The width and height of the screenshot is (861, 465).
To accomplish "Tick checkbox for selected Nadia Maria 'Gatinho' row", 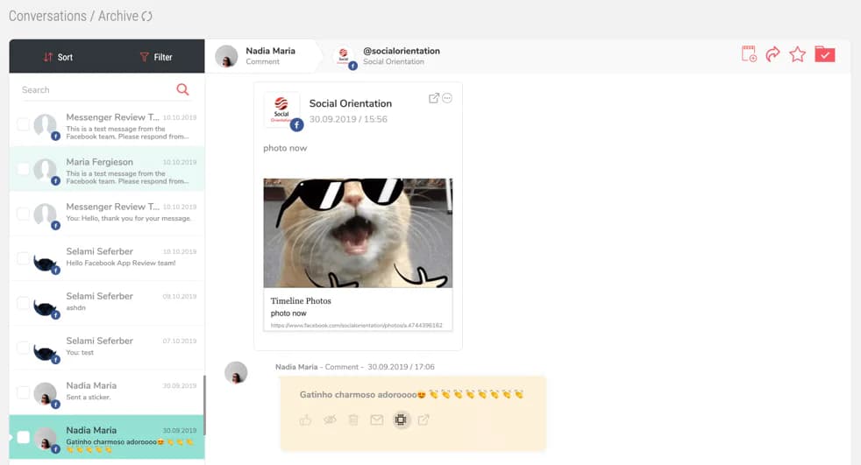I will [23, 437].
